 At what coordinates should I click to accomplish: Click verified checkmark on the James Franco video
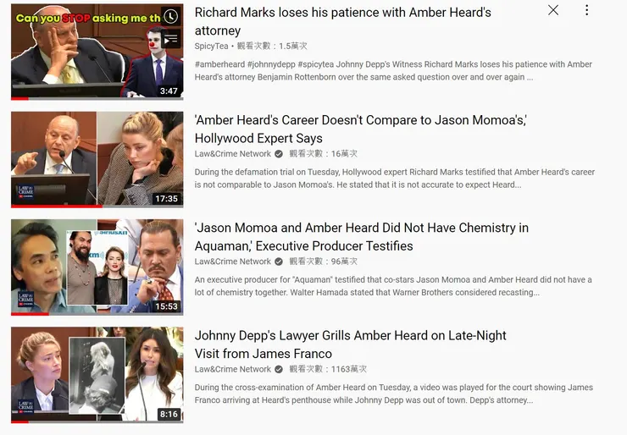click(x=279, y=370)
